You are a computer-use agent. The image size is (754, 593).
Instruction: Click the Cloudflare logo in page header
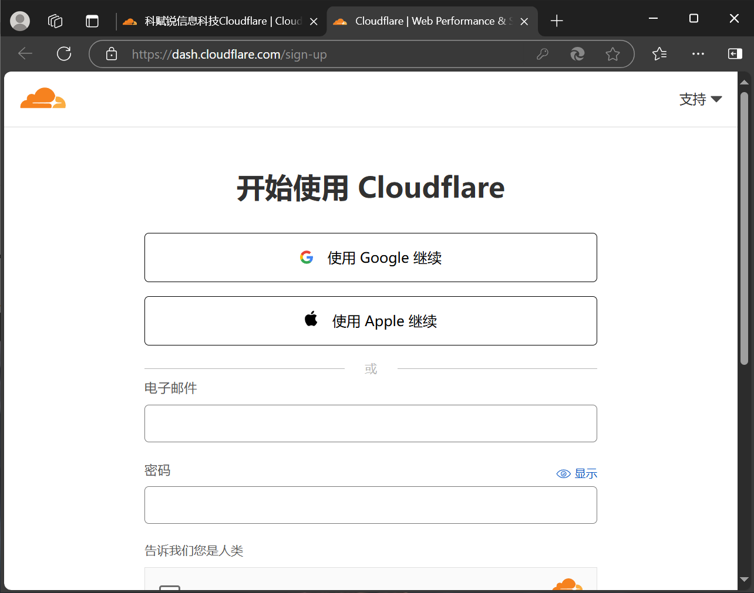(43, 99)
